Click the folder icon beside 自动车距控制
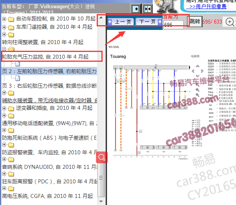This screenshot has width=236, height=205. pos(11,19)
